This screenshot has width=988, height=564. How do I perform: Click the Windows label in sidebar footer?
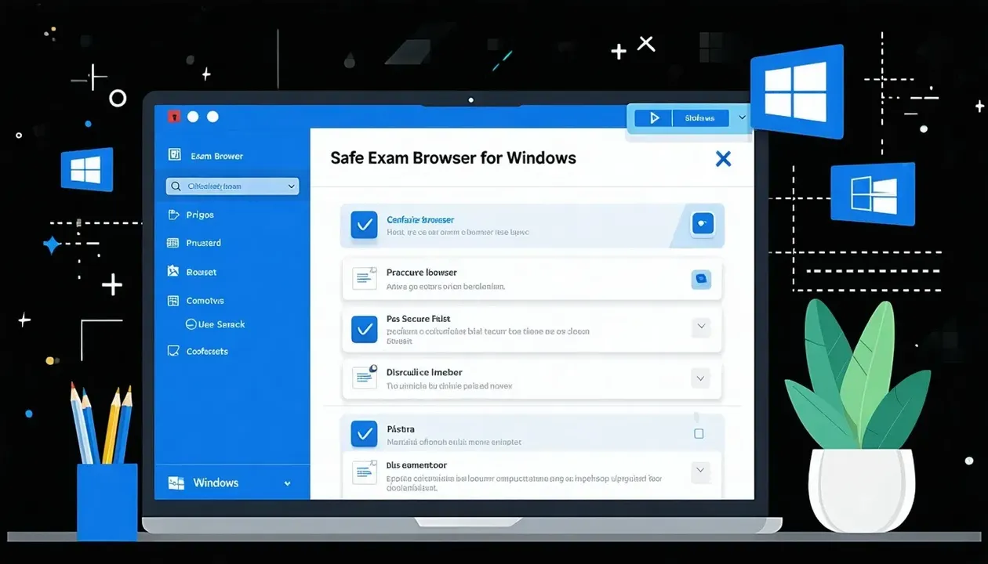click(216, 483)
